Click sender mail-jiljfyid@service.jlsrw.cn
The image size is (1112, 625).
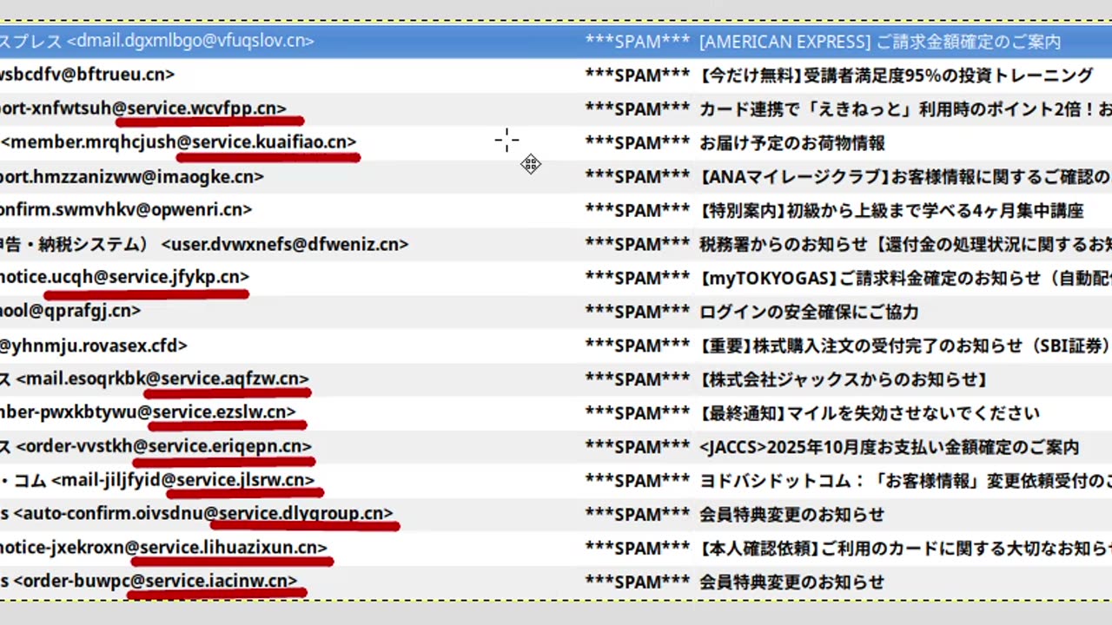tap(182, 480)
